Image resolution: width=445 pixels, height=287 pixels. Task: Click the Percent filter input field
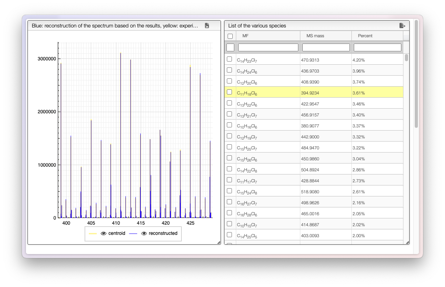tap(377, 47)
